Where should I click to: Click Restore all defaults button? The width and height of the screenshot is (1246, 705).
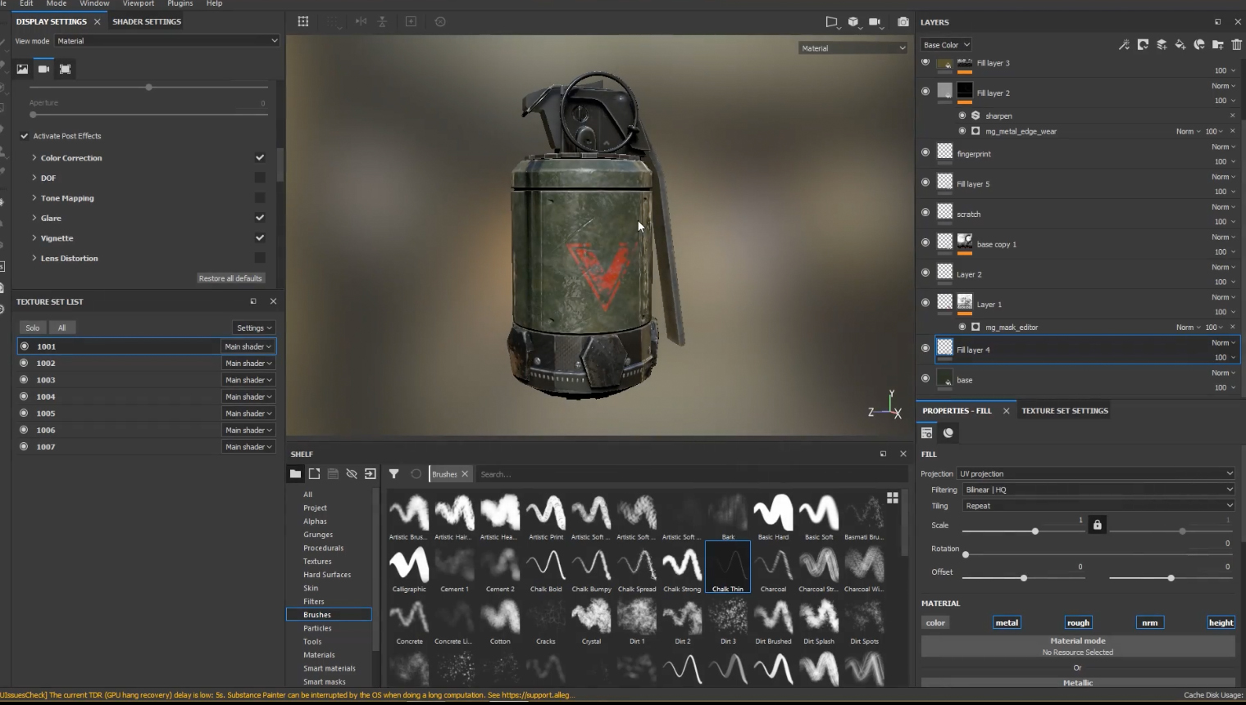coord(230,278)
